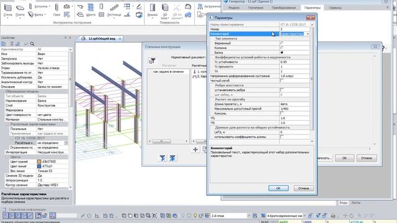Click the plus add button icon
The width and height of the screenshot is (397, 223).
[195, 149]
